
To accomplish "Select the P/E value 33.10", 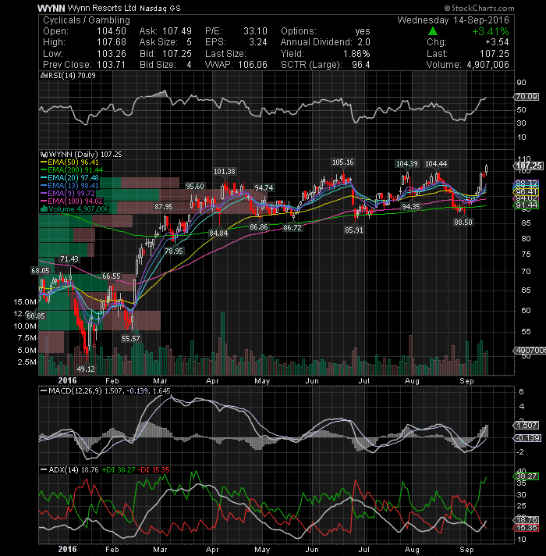I will click(255, 31).
